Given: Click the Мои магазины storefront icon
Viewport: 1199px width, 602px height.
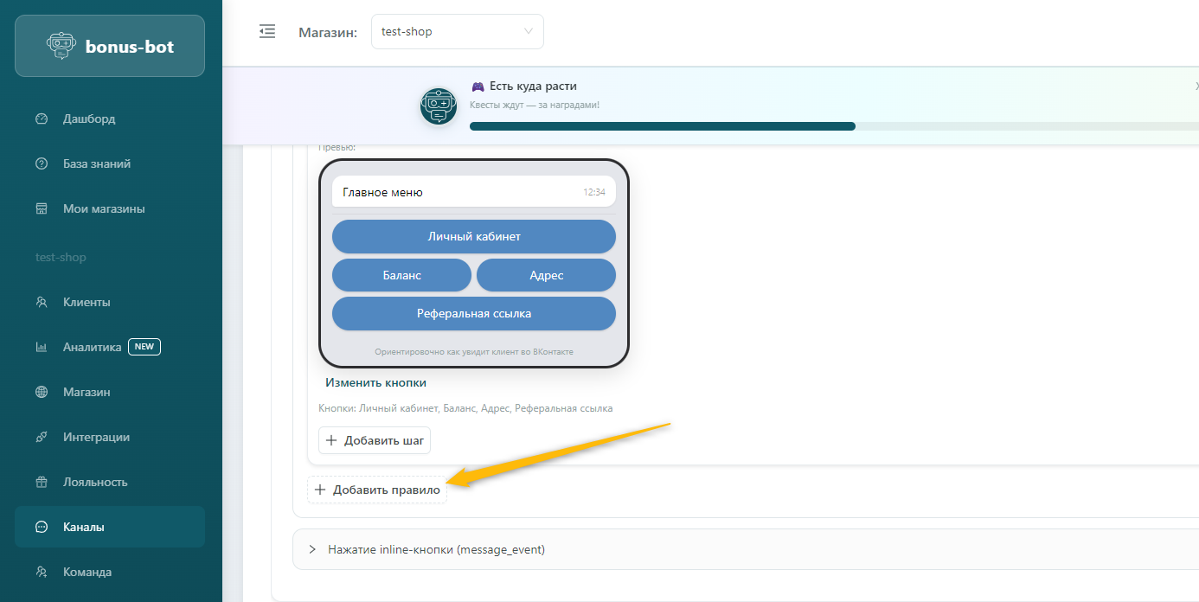Looking at the screenshot, I should (42, 208).
